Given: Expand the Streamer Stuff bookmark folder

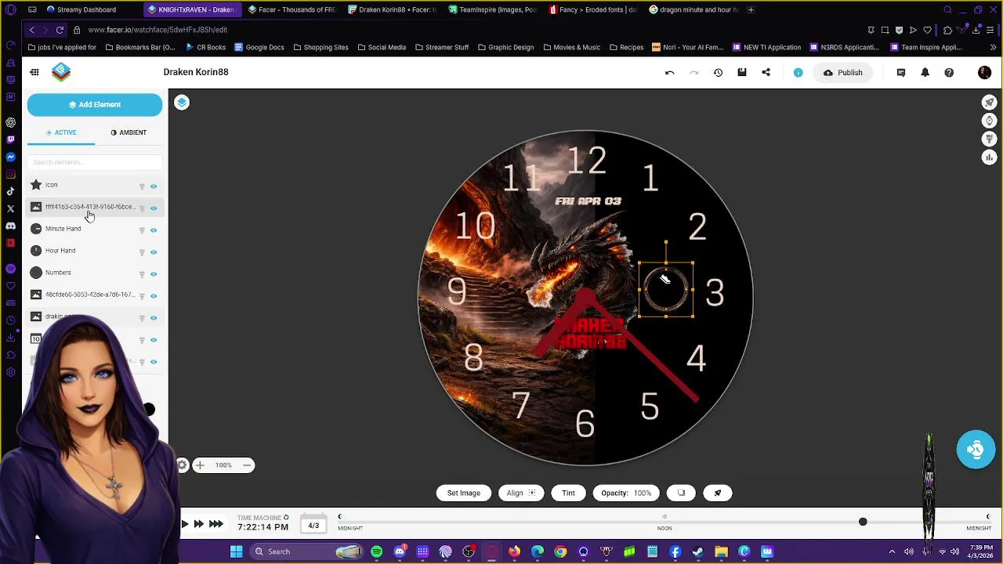Looking at the screenshot, I should [x=441, y=47].
